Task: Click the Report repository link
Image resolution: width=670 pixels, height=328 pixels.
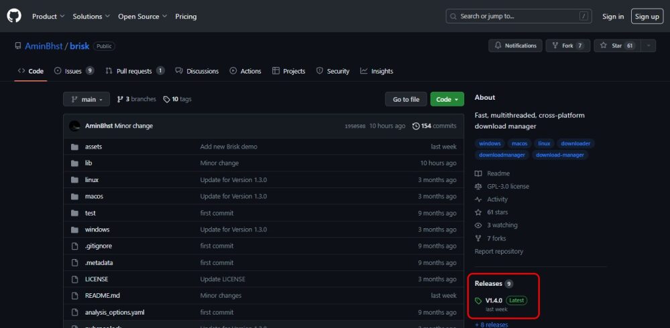Action: coord(499,252)
